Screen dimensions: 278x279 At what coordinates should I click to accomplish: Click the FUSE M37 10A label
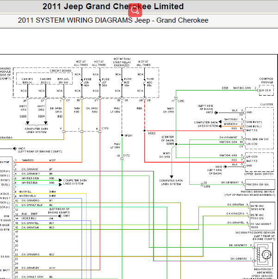(x=128, y=82)
